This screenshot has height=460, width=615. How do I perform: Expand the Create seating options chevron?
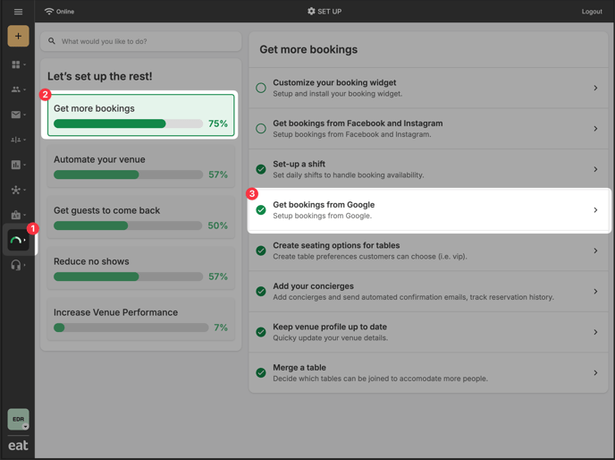595,251
